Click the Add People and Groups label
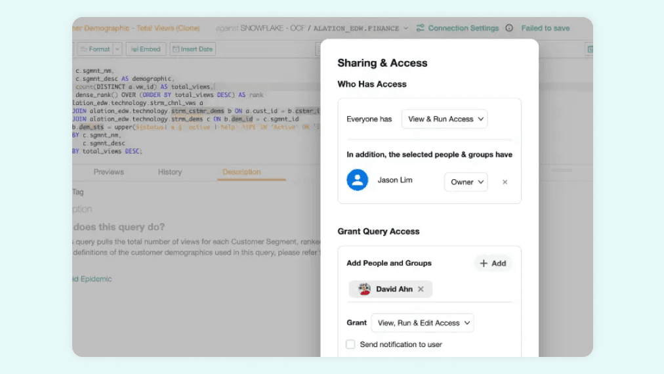The image size is (664, 374). (388, 263)
